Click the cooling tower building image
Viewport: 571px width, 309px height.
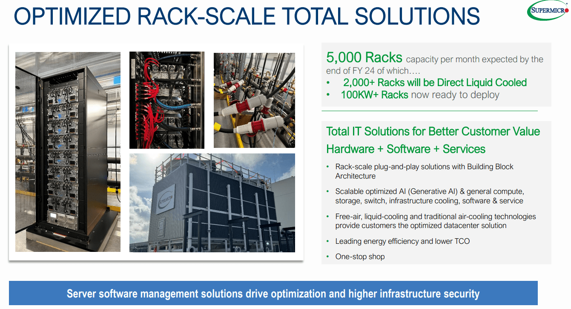tap(212, 203)
